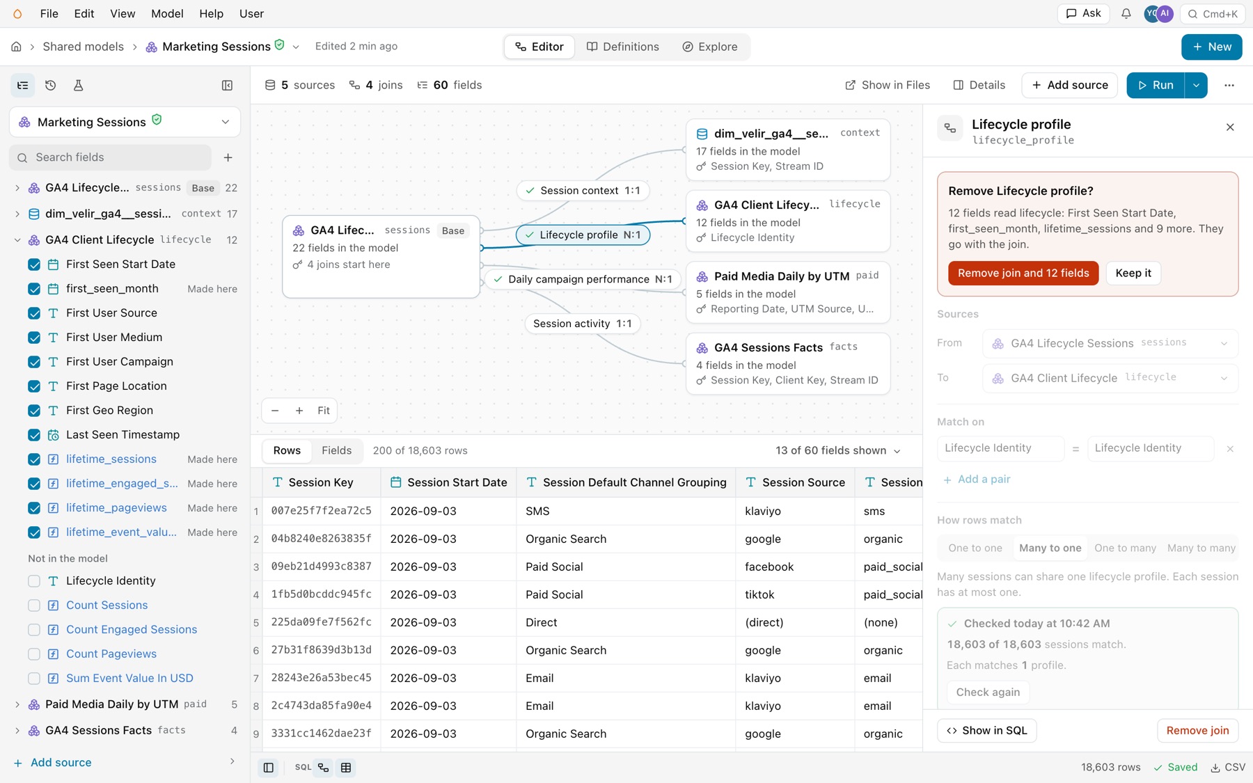This screenshot has width=1253, height=783.
Task: Uncheck First Seen Start Date field
Action: (x=34, y=264)
